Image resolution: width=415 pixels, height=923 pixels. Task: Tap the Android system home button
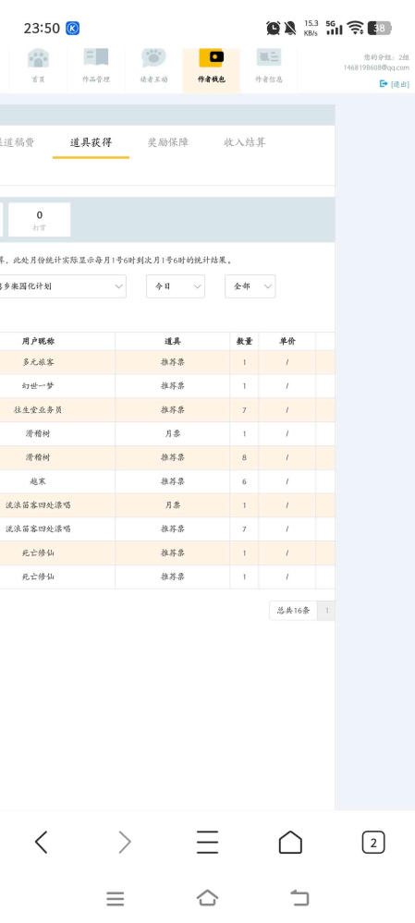(207, 898)
